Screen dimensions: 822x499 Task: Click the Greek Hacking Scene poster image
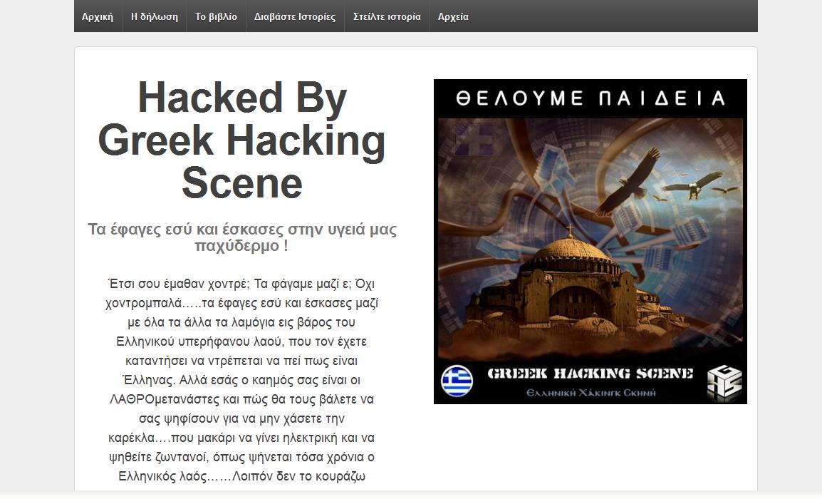[591, 242]
